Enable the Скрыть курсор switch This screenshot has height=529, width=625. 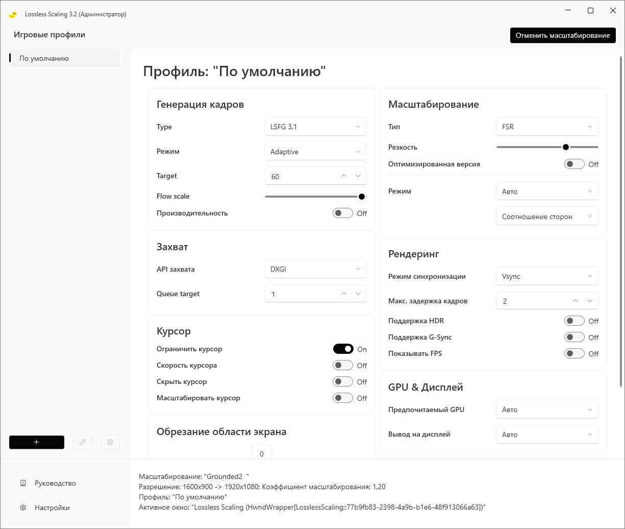343,381
